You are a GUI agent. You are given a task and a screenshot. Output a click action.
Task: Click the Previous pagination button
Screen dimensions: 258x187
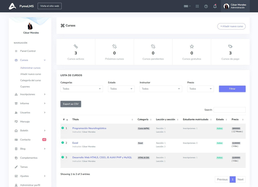click(x=222, y=179)
